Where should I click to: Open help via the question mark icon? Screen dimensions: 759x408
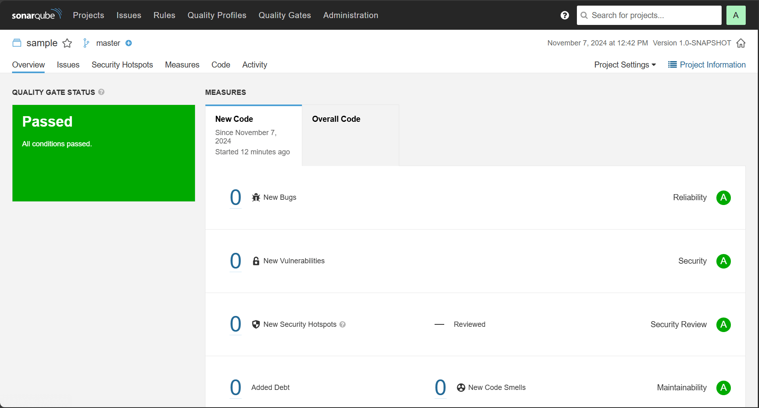click(565, 15)
